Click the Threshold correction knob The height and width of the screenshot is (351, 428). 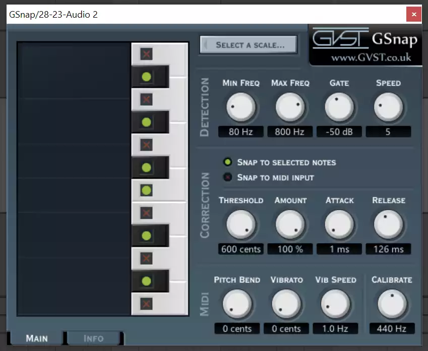click(x=240, y=224)
